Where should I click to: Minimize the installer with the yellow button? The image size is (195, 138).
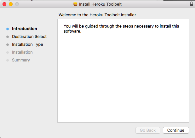click(10, 4)
